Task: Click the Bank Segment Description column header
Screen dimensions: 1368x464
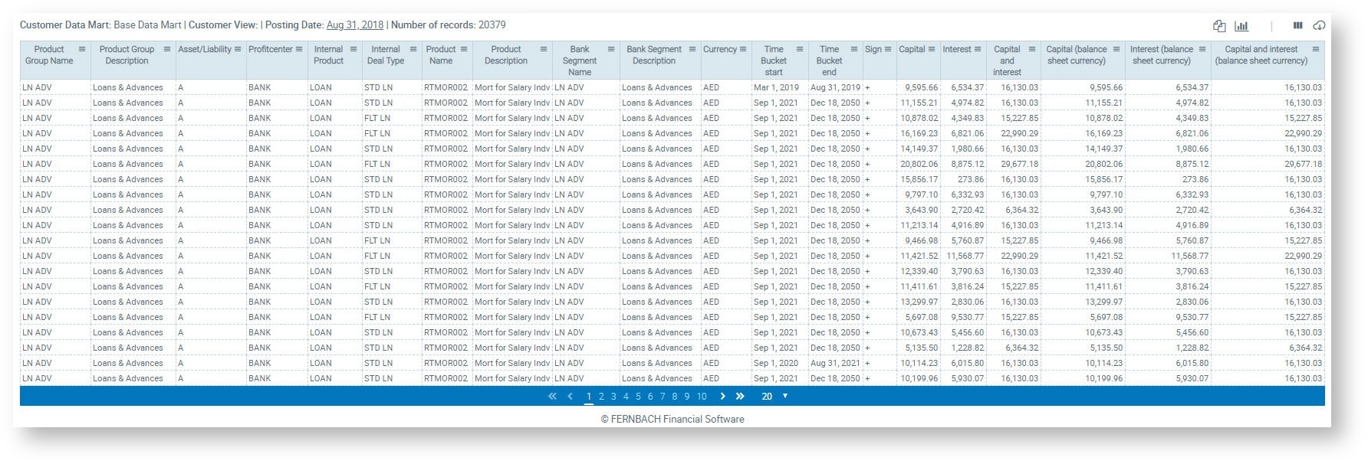Action: coord(654,55)
